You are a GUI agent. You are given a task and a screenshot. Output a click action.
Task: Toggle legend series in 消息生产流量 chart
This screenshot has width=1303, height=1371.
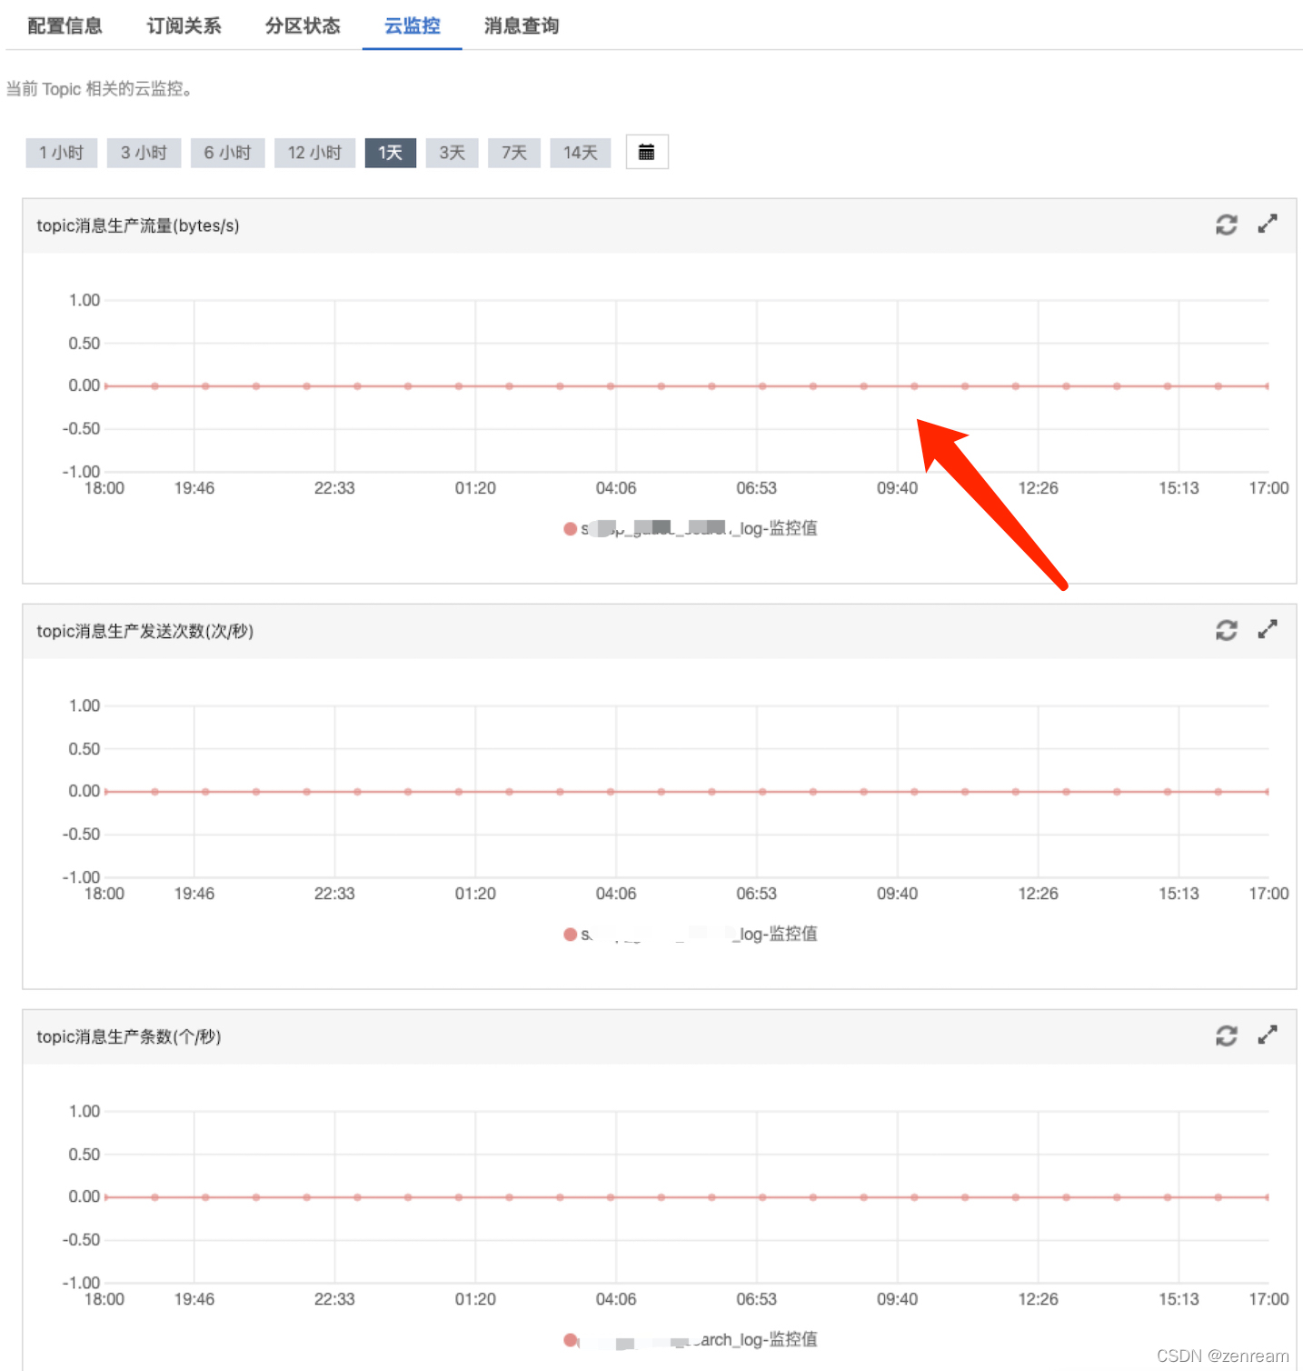tap(691, 528)
